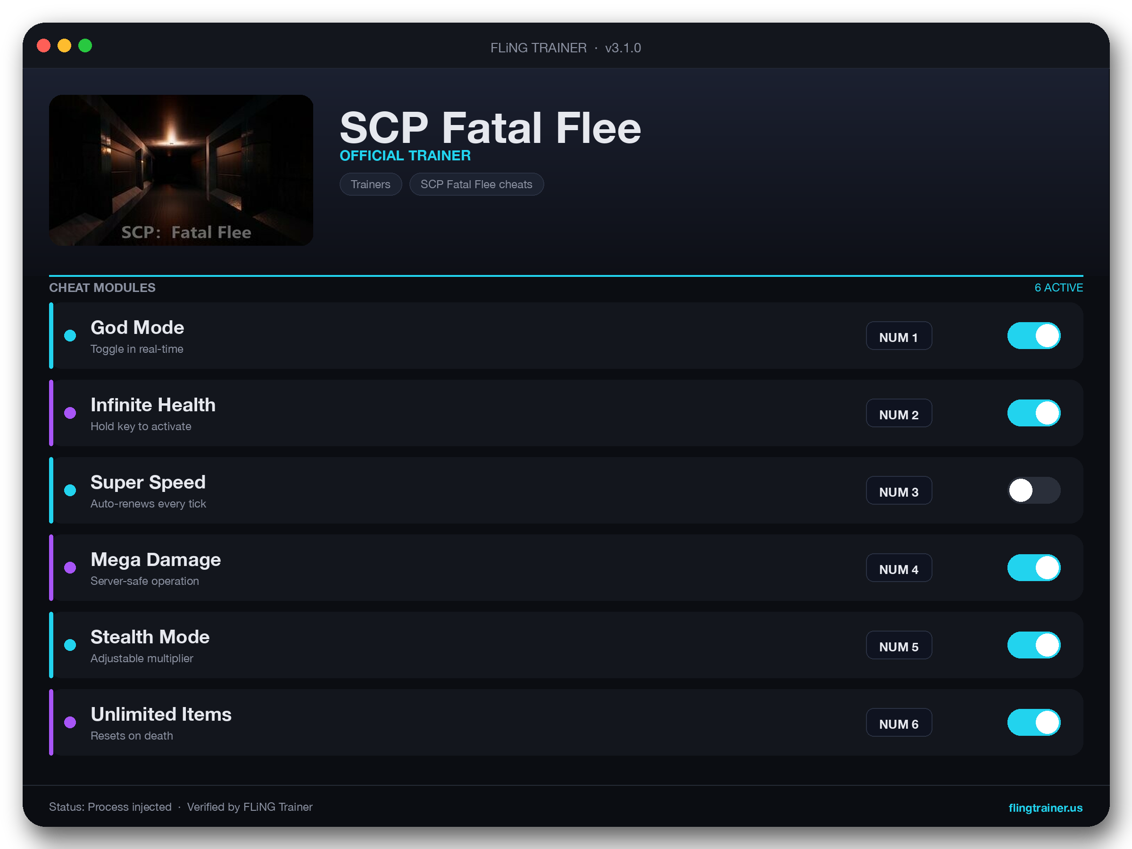The width and height of the screenshot is (1132, 849).
Task: Open the Trainers tag
Action: (x=371, y=184)
